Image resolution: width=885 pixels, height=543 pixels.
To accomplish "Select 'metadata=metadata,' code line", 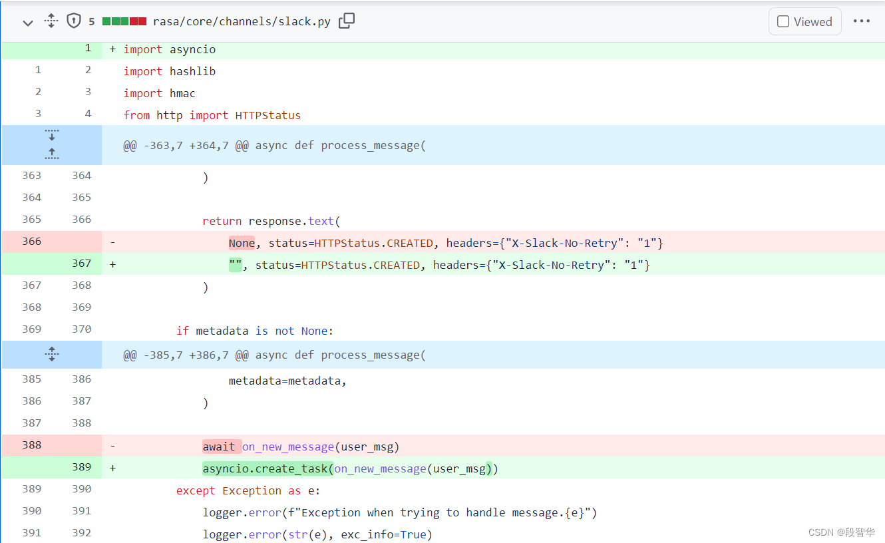I will 288,381.
